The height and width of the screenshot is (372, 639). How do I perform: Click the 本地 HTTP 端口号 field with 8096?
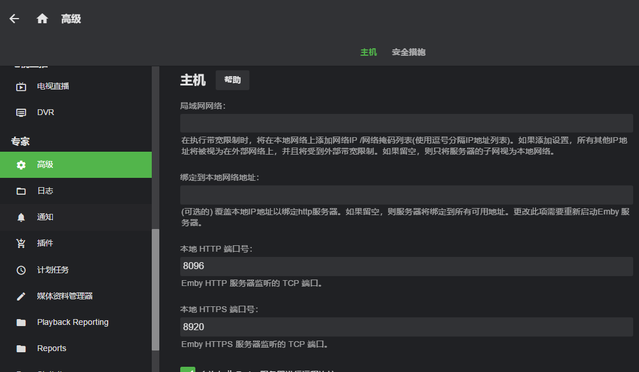point(406,266)
